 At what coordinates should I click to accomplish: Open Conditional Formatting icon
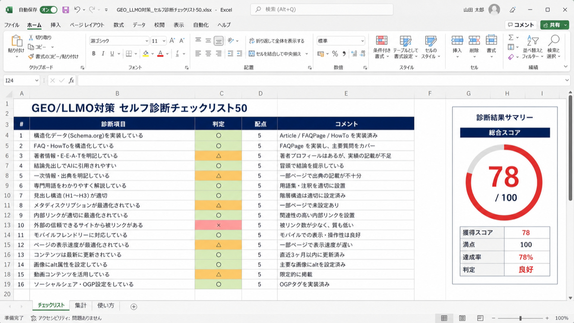coord(382,41)
